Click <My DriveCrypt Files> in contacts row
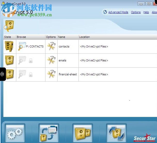 point(94,46)
